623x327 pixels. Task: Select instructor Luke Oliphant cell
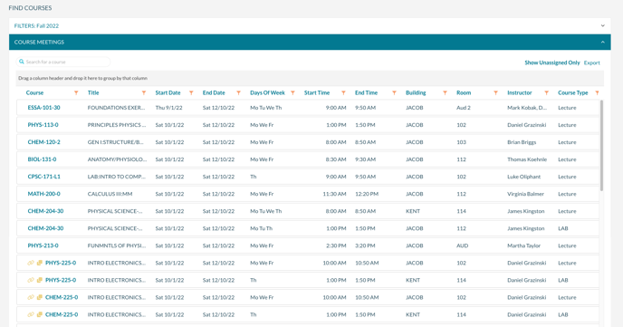[523, 177]
